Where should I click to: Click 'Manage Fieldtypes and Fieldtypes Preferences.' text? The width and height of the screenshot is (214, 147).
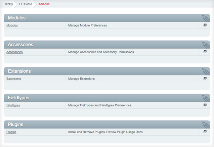click(100, 105)
